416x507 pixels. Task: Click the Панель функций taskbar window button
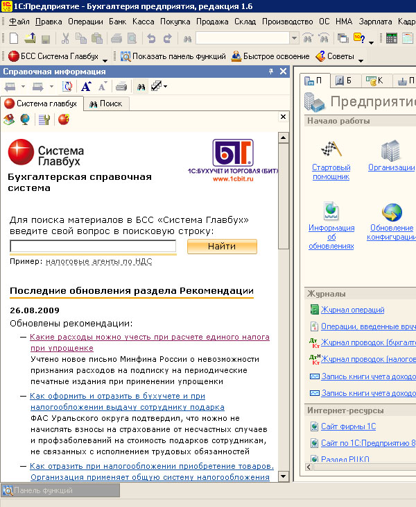60,490
